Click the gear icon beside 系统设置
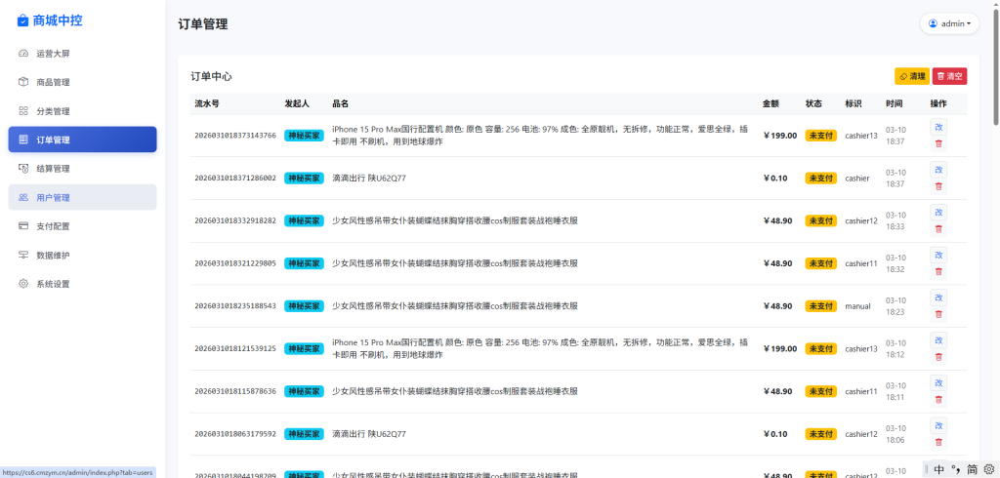The width and height of the screenshot is (1000, 478). coord(23,284)
